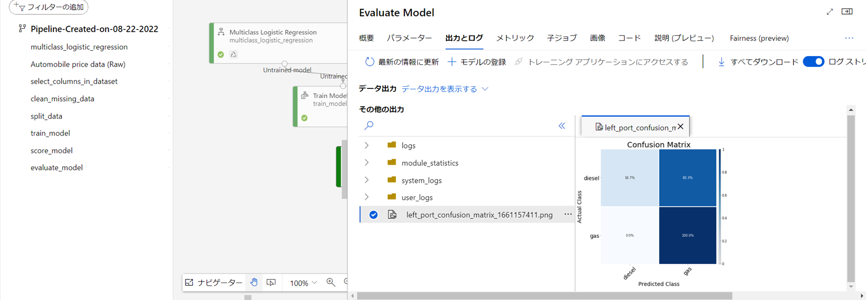The height and width of the screenshot is (300, 866).
Task: Open the ナビゲーター navigator panel
Action: point(214,283)
